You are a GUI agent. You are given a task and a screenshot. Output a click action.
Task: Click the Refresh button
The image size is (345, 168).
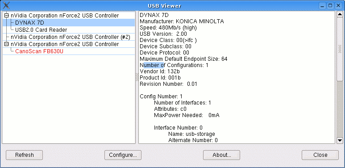pyautogui.click(x=25, y=155)
